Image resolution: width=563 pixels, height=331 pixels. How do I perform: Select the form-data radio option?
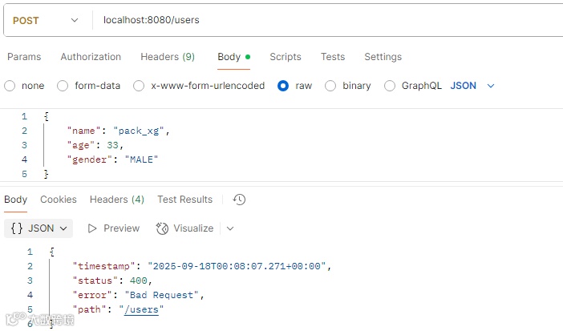(63, 86)
